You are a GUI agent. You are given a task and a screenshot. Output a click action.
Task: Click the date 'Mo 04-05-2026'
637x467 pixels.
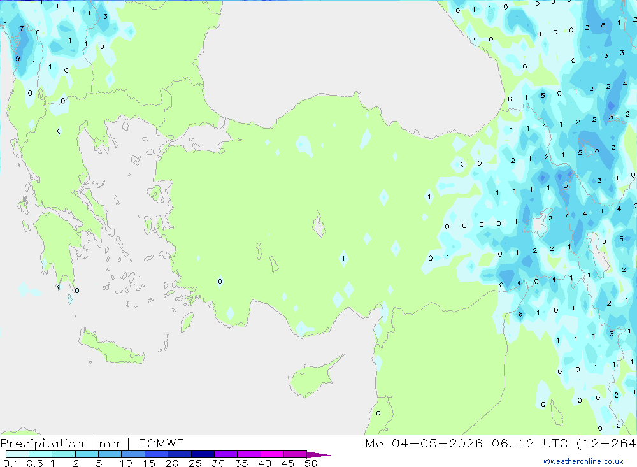pyautogui.click(x=424, y=443)
